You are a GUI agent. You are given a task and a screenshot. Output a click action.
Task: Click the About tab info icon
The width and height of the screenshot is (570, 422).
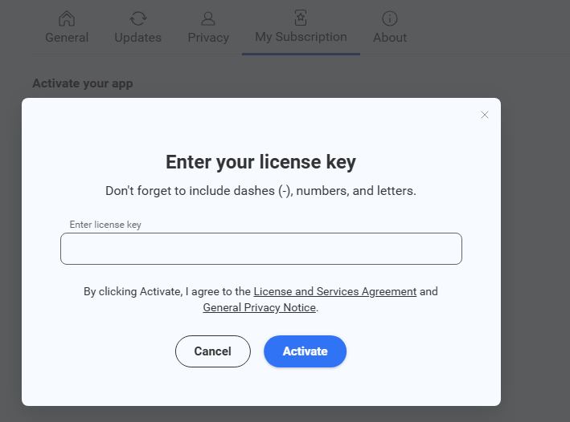390,18
